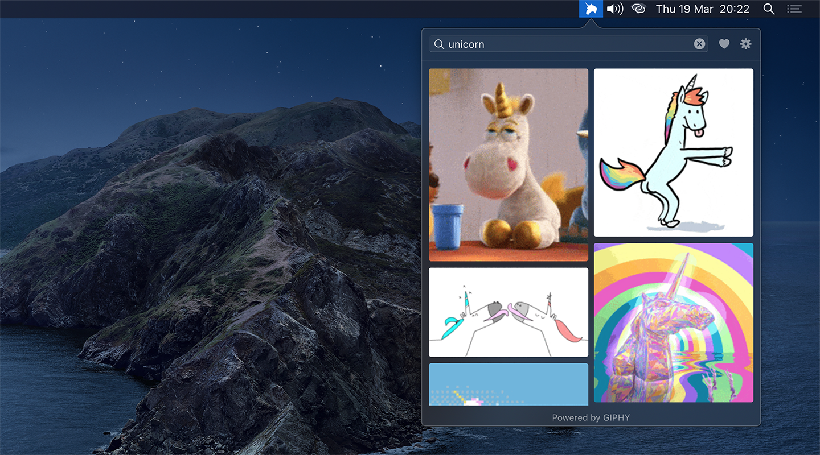Open the Creative Cloud menu bar icon

pyautogui.click(x=639, y=9)
